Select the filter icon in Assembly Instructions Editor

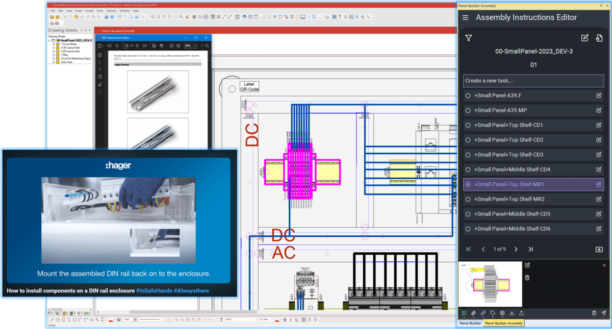tap(468, 38)
